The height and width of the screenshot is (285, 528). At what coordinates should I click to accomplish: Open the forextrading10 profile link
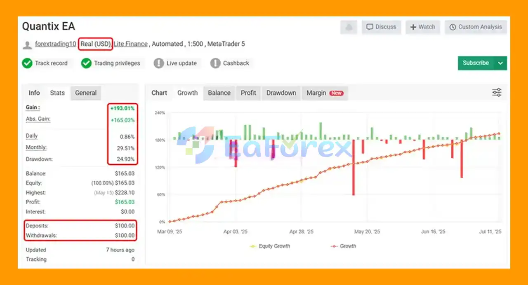tap(55, 44)
